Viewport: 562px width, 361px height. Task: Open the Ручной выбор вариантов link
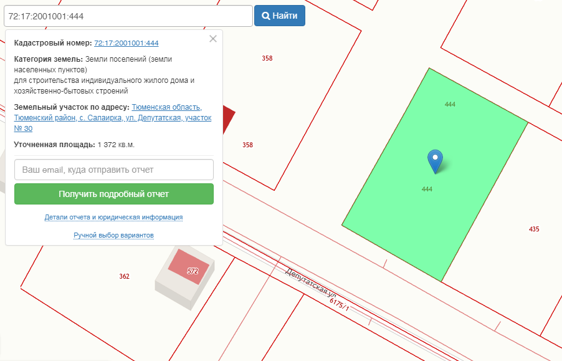pos(113,236)
